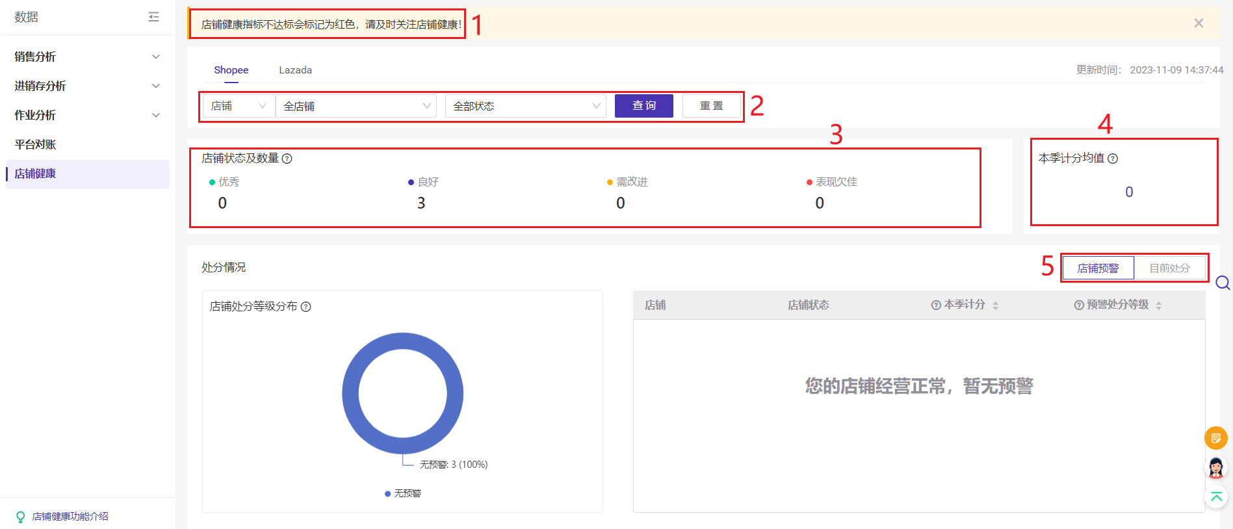This screenshot has width=1233, height=529.
Task: Open the orange feedback note icon
Action: [x=1215, y=438]
